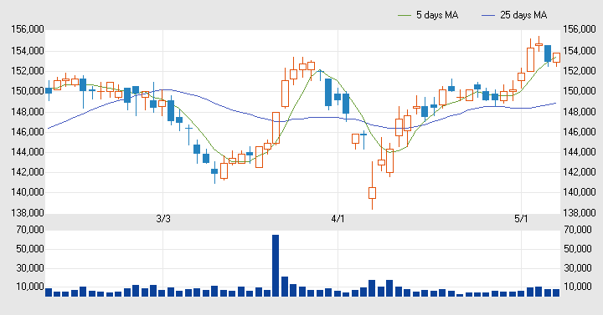Click the 70,000 volume label on left
The image size is (603, 315).
[30, 230]
